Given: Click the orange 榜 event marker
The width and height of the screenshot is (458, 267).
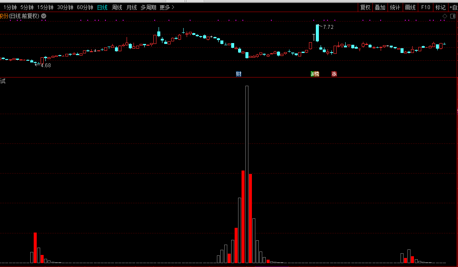Looking at the screenshot, I should pyautogui.click(x=317, y=74).
